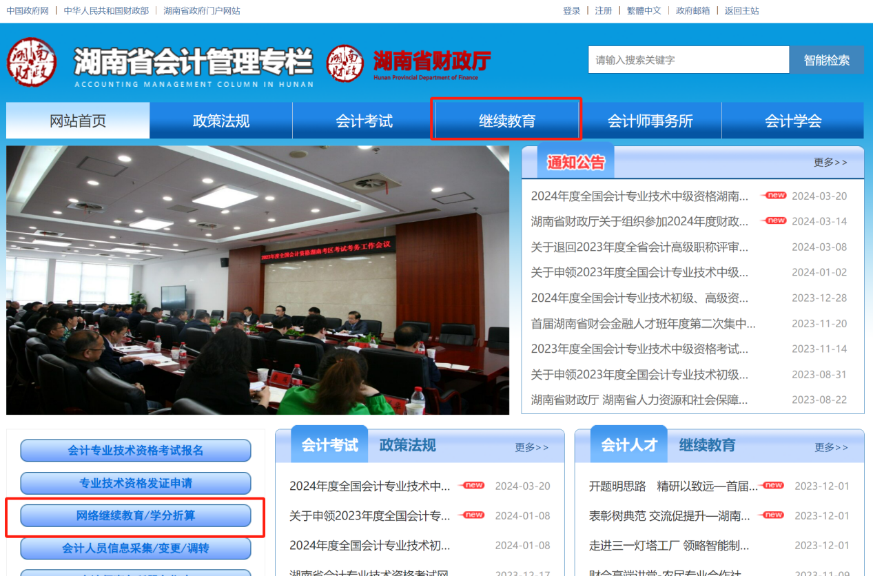The height and width of the screenshot is (576, 873).
Task: Open the 中华人民共和国财政部 link
Action: coord(106,10)
